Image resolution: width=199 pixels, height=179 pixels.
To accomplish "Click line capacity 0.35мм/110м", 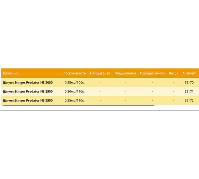I will (x=75, y=101).
